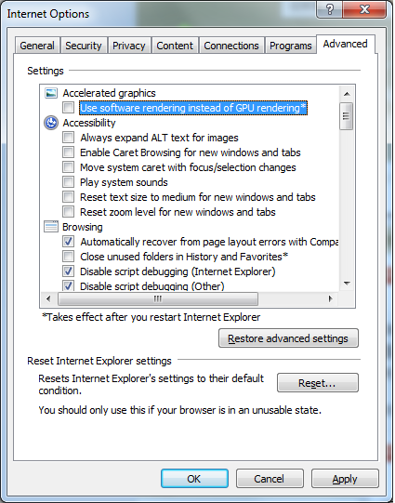395x503 pixels.
Task: Click the Accelerated graphics category icon
Action: point(51,93)
